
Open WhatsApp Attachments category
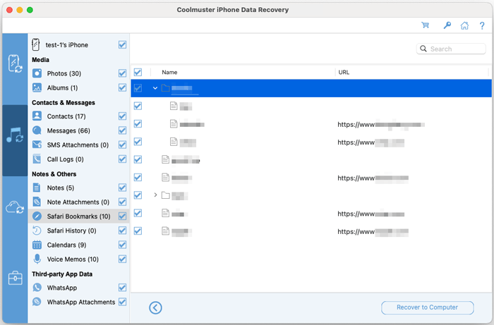click(x=78, y=302)
